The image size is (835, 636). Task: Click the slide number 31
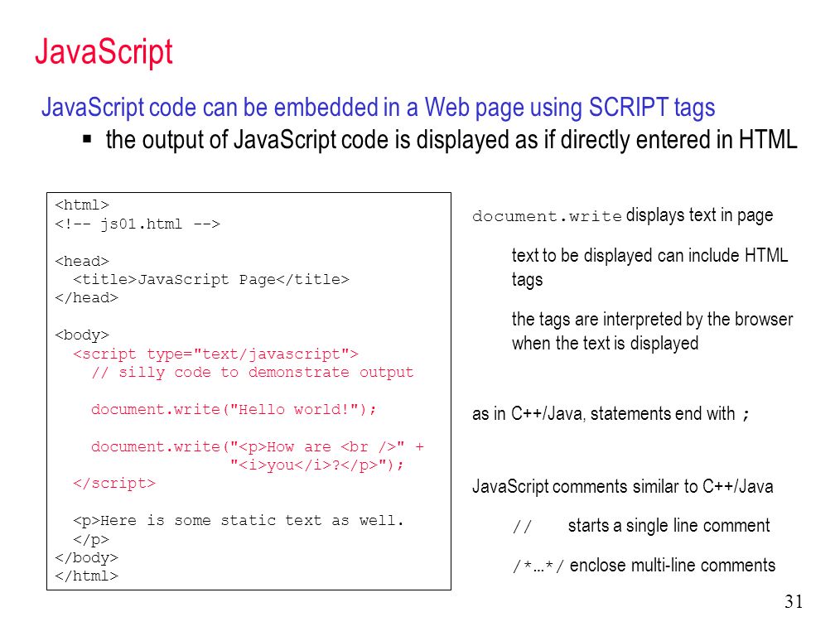(794, 602)
